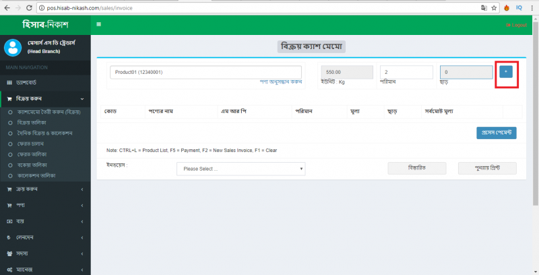The image size is (539, 275).
Task: Open the Chrome three-dot menu
Action: point(532,8)
